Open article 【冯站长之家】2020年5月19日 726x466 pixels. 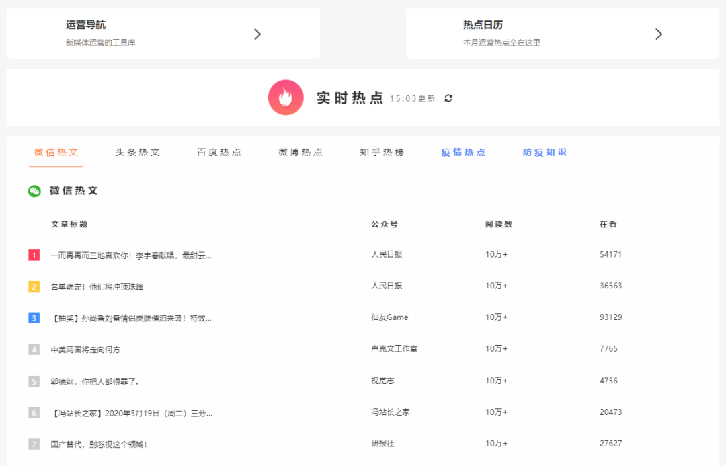[x=132, y=413]
